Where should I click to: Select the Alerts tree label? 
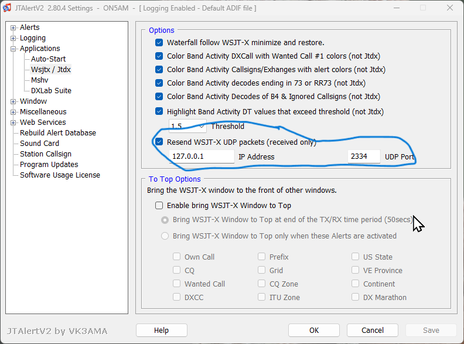pyautogui.click(x=30, y=27)
